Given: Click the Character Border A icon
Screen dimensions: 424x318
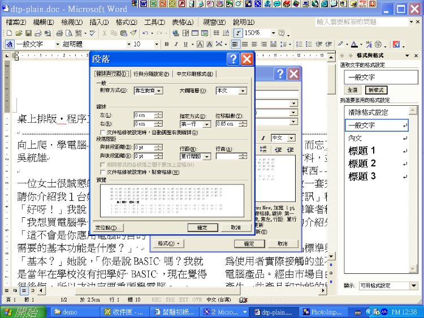Looking at the screenshot, I should click(x=200, y=44).
